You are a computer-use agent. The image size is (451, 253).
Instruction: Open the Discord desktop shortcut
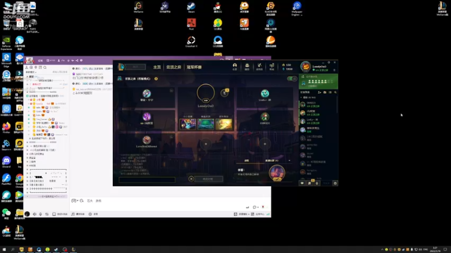point(6,162)
